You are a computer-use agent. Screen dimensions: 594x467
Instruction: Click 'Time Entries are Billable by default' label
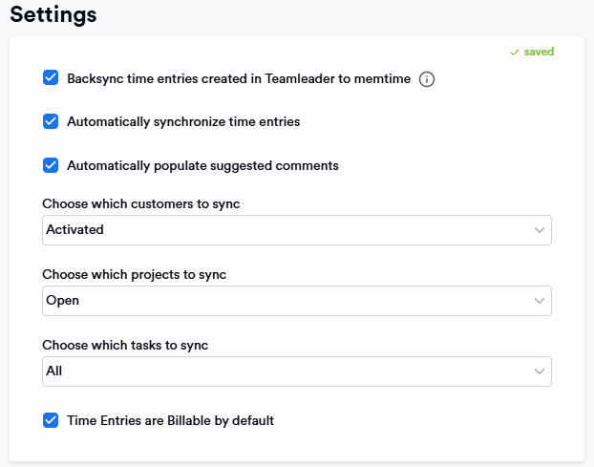coord(170,421)
